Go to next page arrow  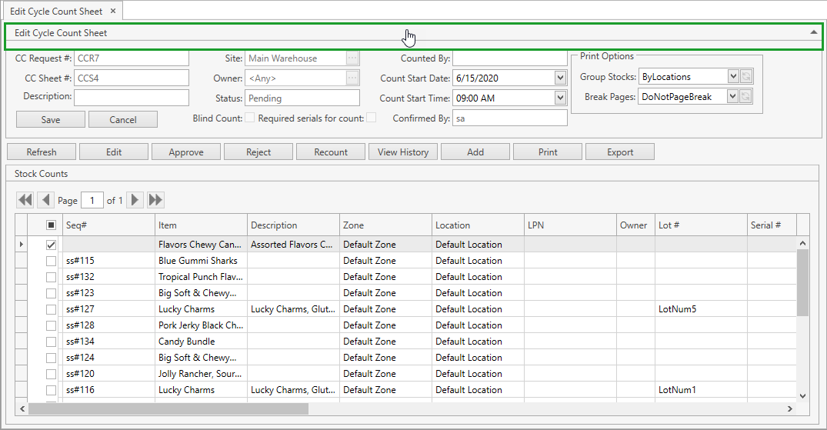click(x=135, y=200)
